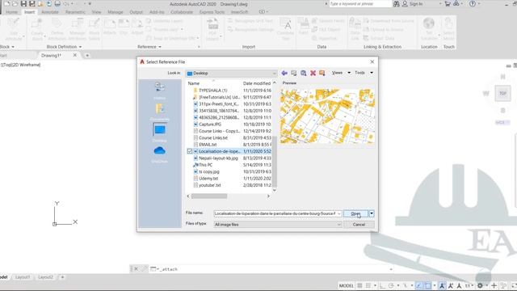
Task: Click the red Delete icon in dialog
Action: [x=313, y=73]
